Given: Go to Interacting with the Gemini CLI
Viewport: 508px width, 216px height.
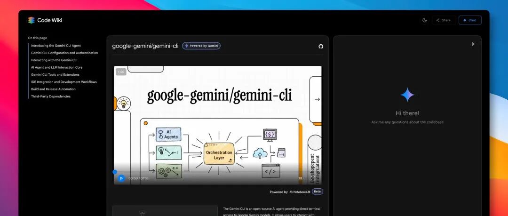Looking at the screenshot, I should [x=54, y=60].
